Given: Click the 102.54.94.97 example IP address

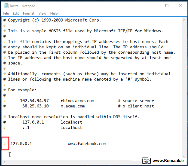Looking at the screenshot, I should tap(34, 101).
